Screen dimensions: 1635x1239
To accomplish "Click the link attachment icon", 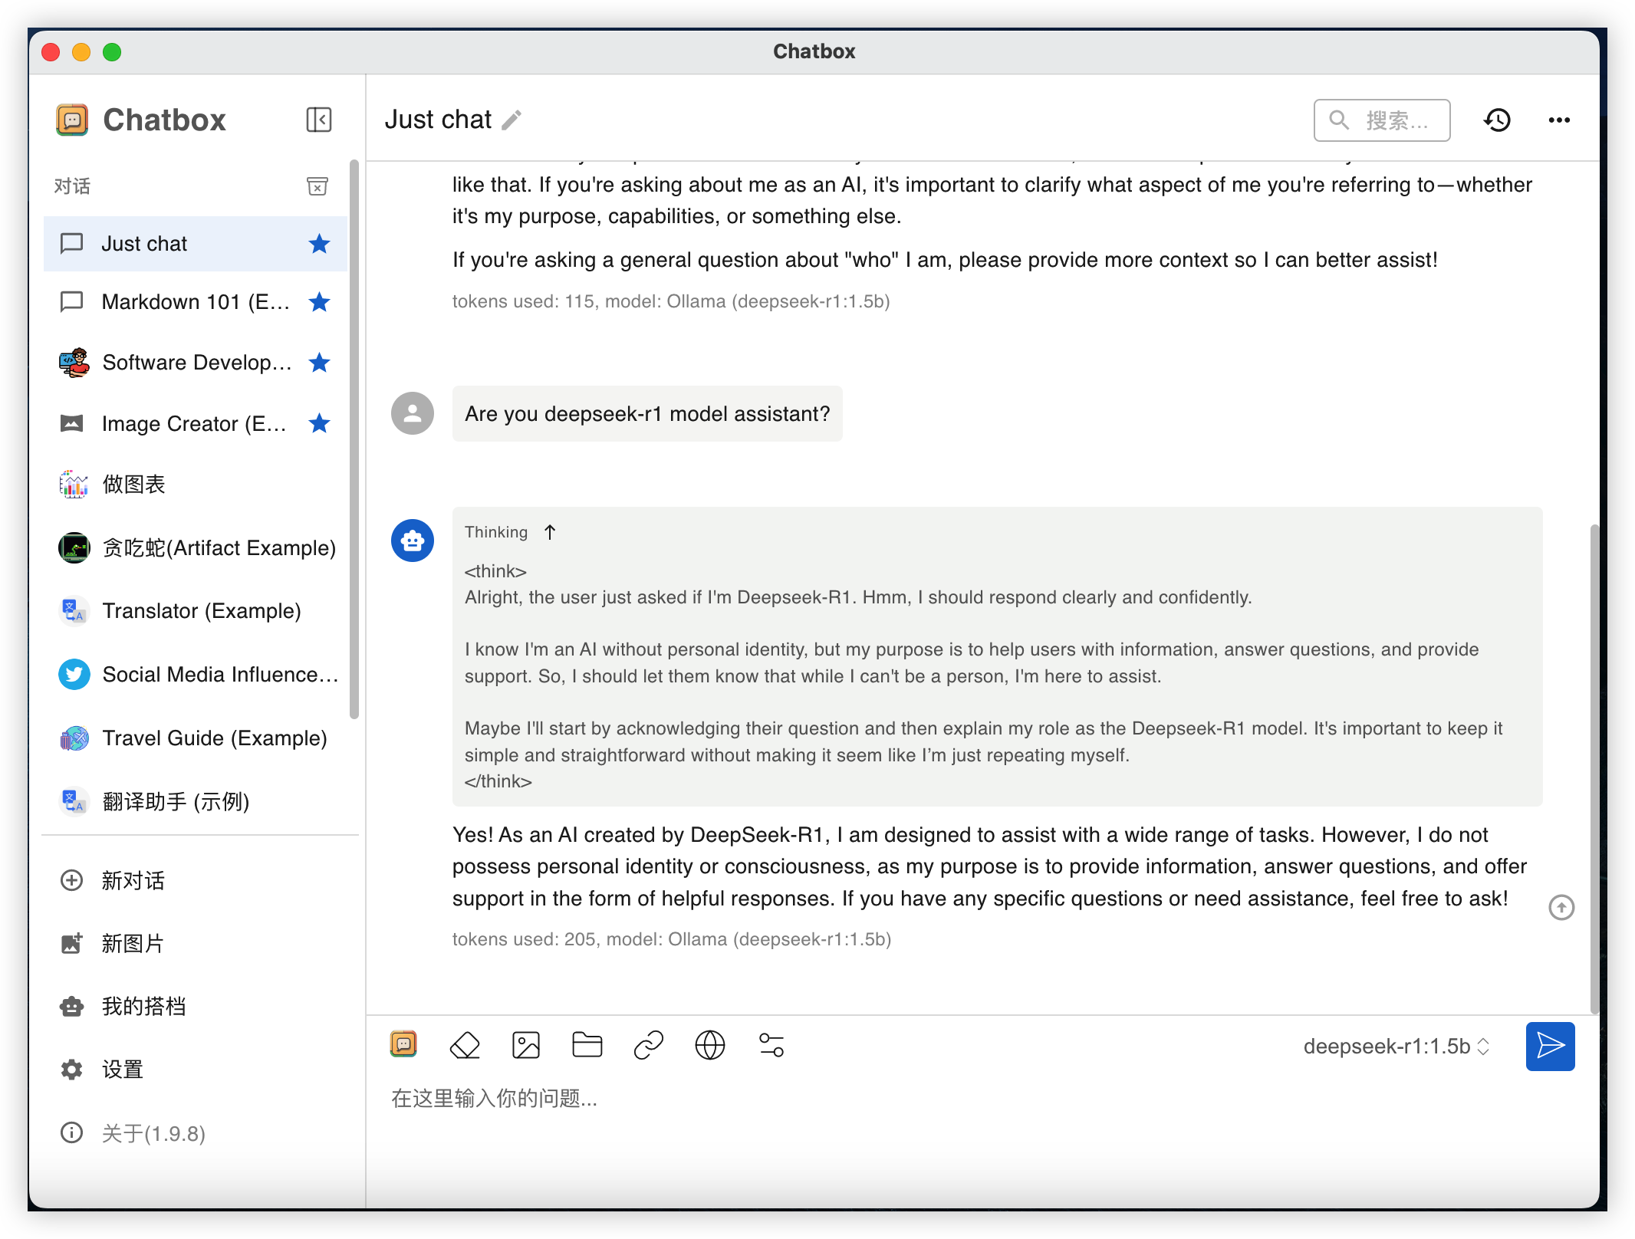I will pos(649,1045).
